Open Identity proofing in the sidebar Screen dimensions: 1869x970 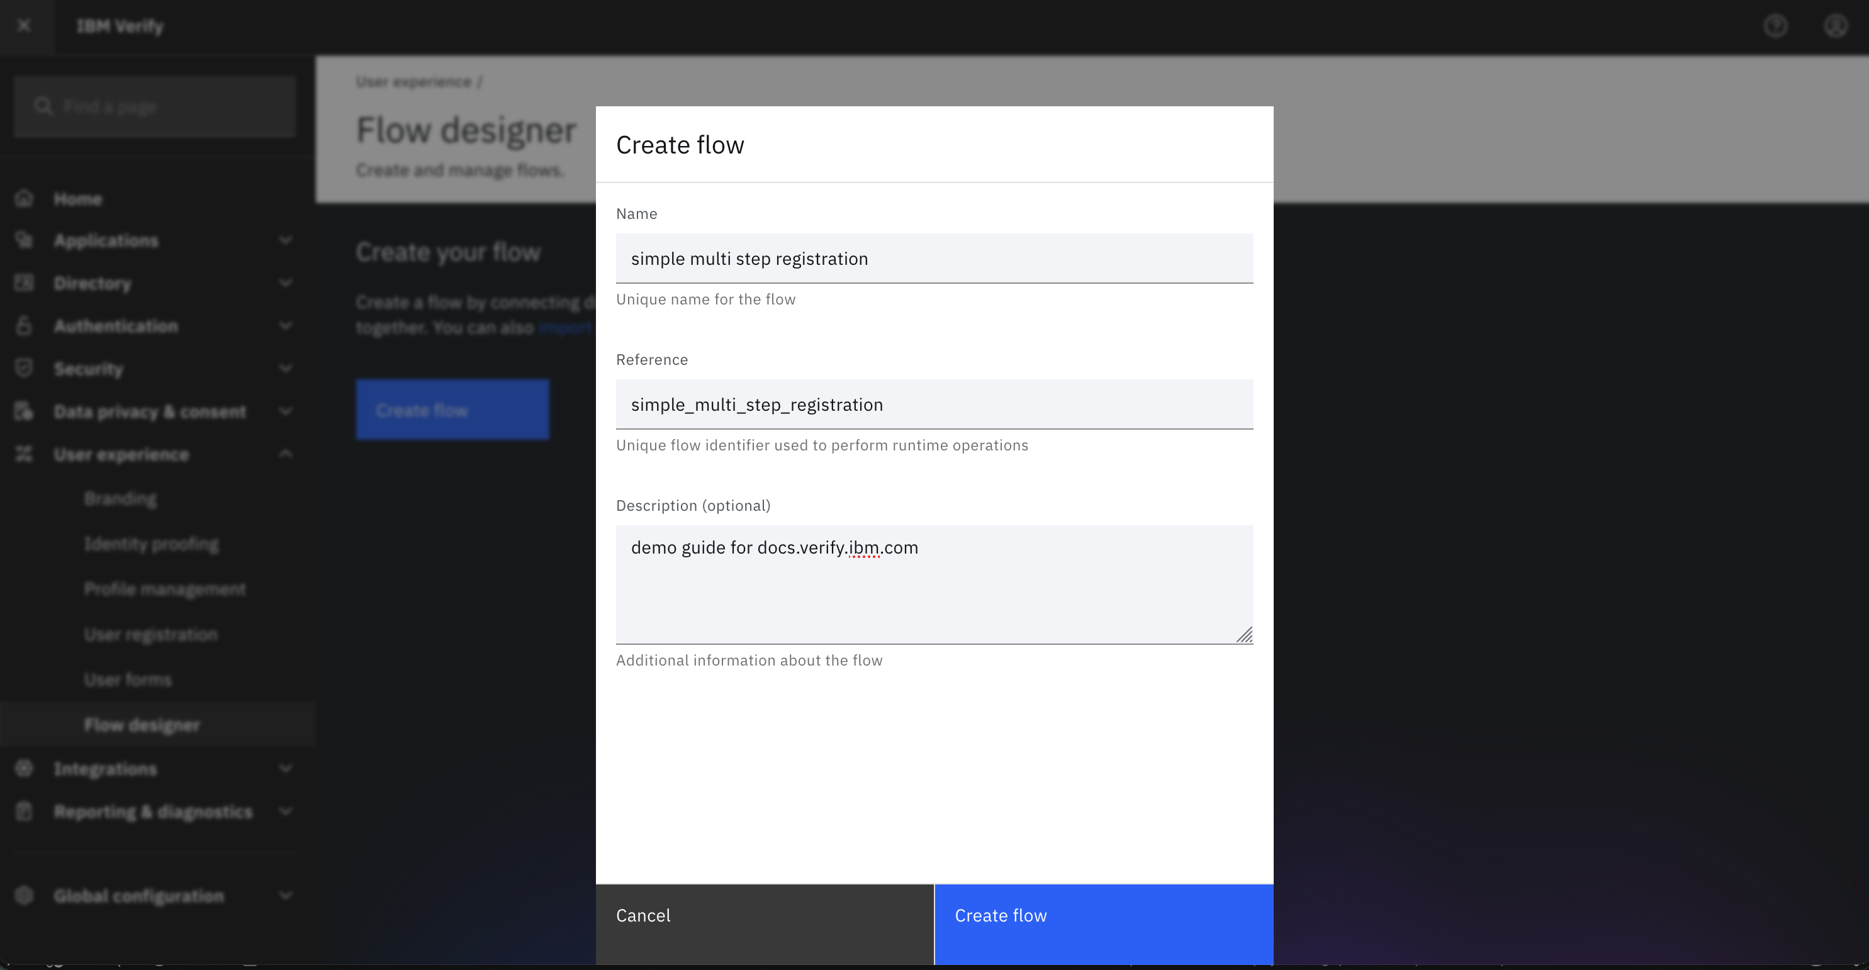151,544
